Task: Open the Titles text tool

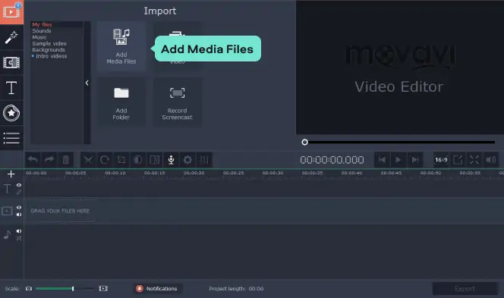Action: [x=11, y=88]
